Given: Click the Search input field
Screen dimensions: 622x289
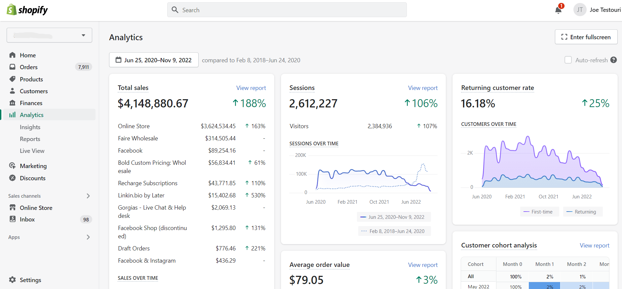Looking at the screenshot, I should pos(287,10).
